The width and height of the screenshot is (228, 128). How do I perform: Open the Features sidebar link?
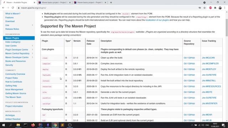[x=10, y=17]
